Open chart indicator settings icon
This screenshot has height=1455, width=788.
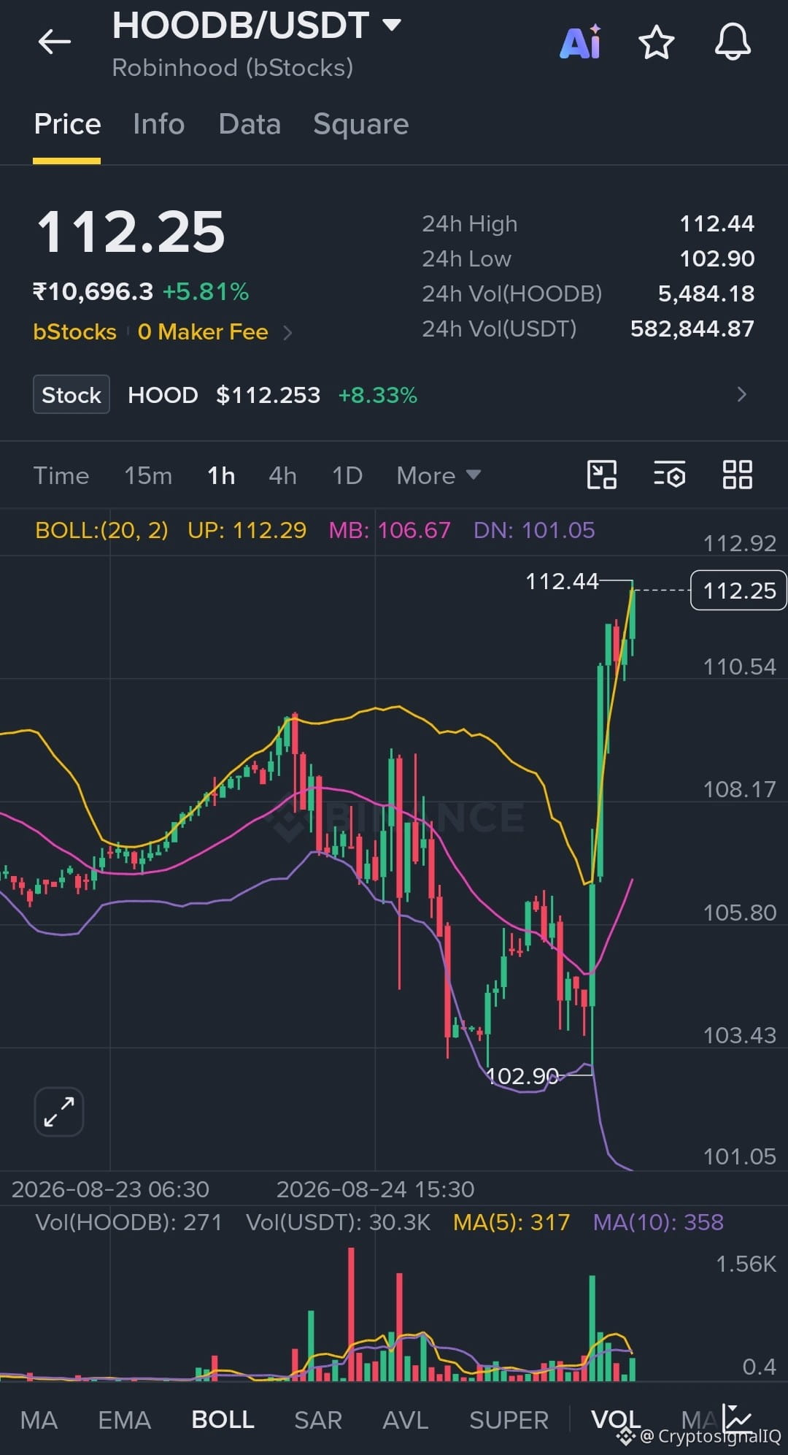click(669, 475)
